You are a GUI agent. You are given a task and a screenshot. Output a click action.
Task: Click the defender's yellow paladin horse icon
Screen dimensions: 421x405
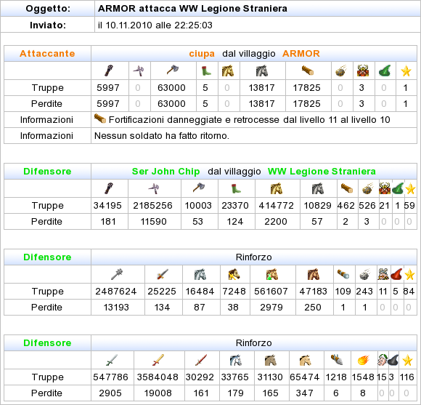pyautogui.click(x=277, y=188)
